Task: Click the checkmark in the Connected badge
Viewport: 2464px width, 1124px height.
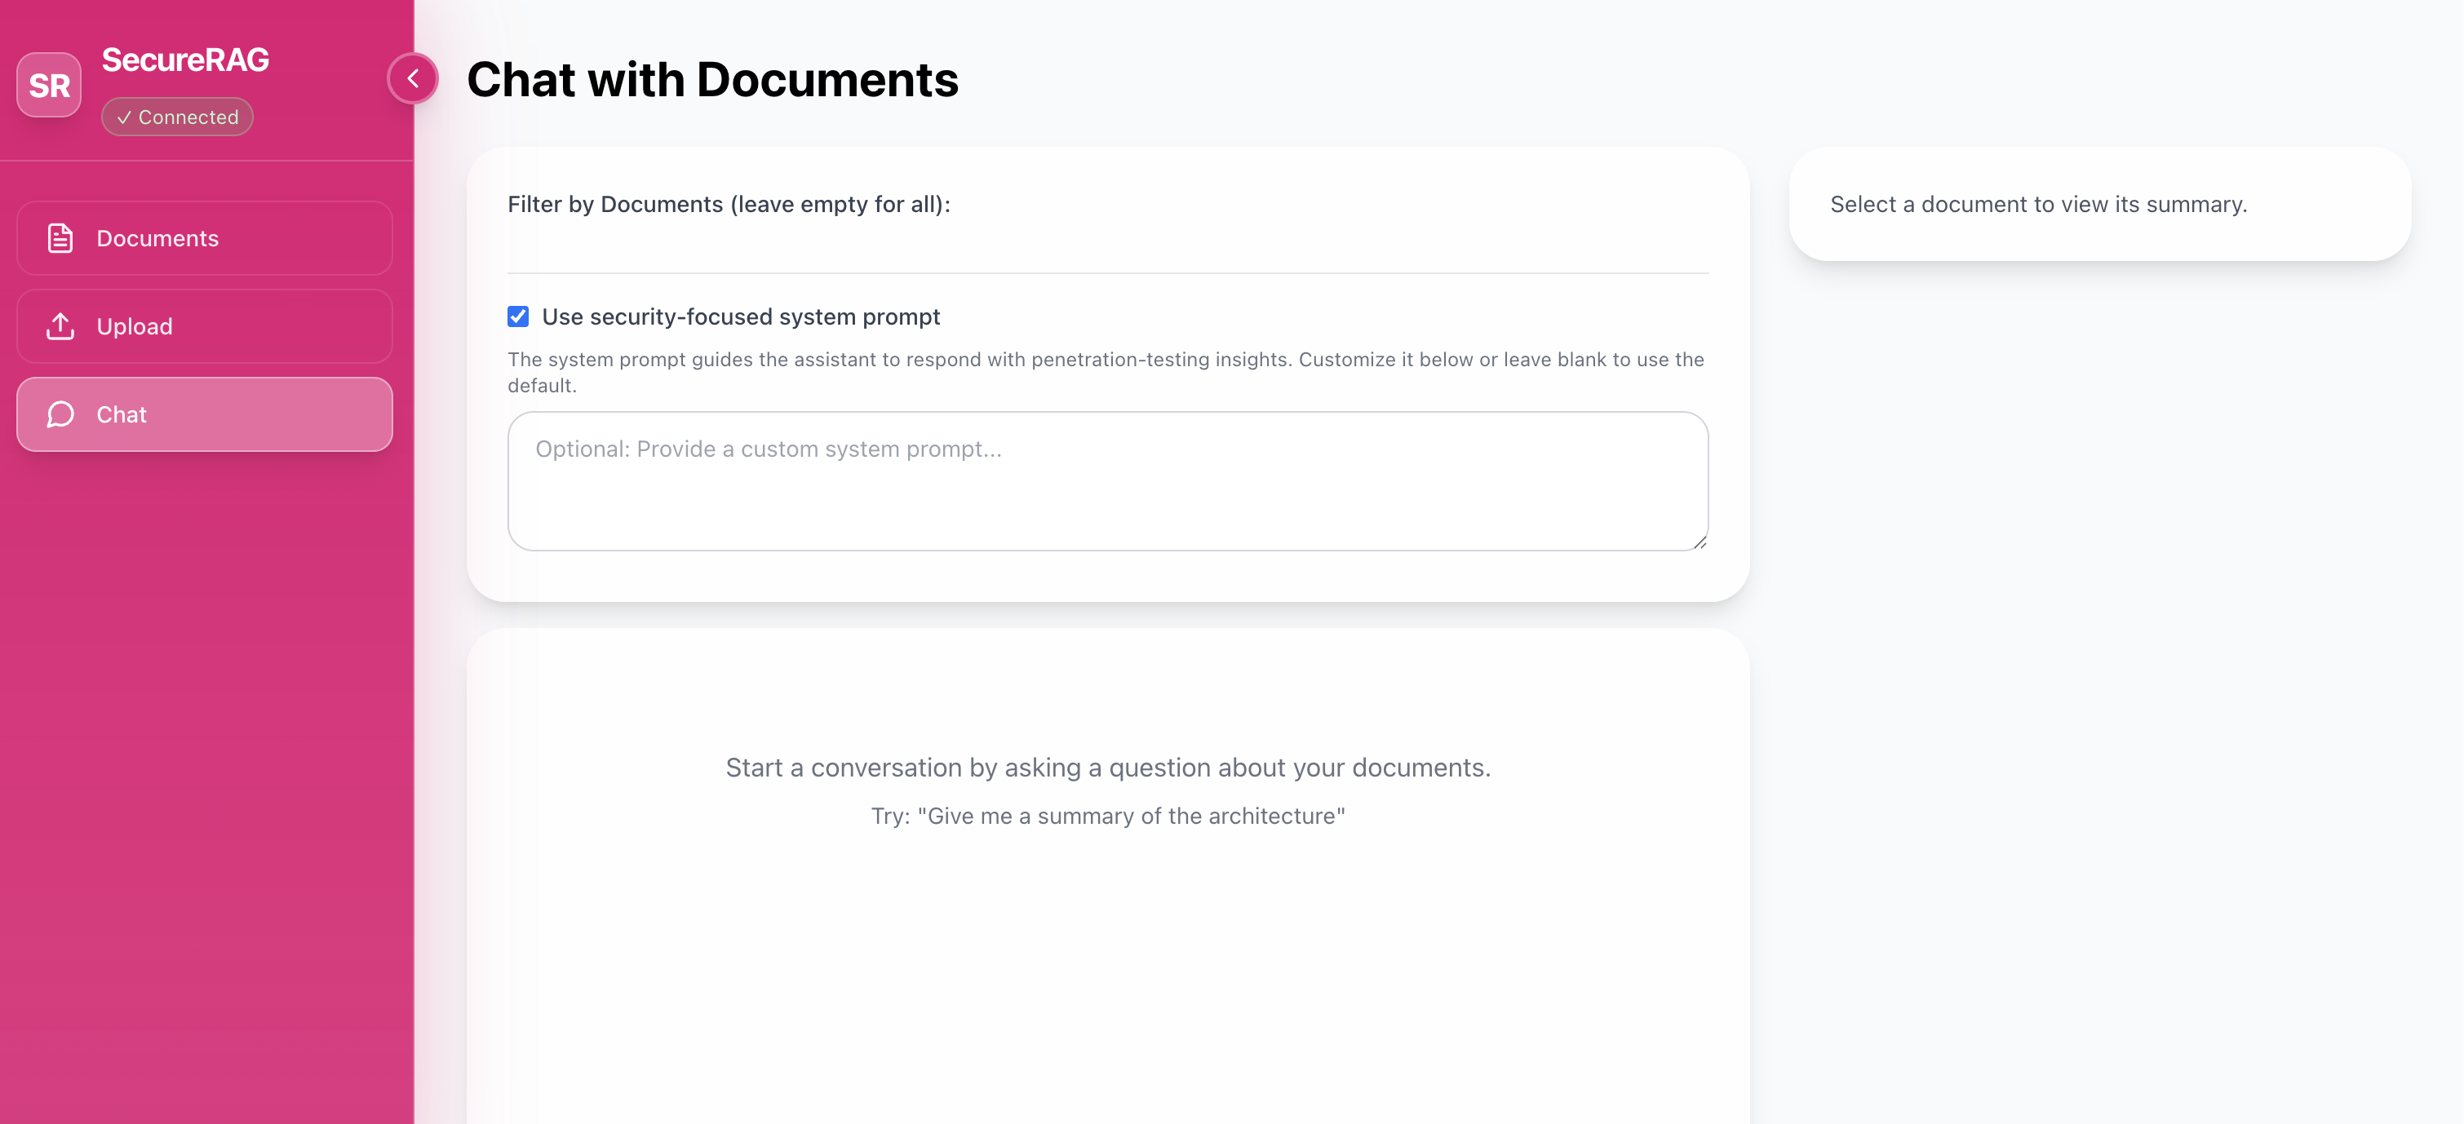Action: pyautogui.click(x=123, y=117)
